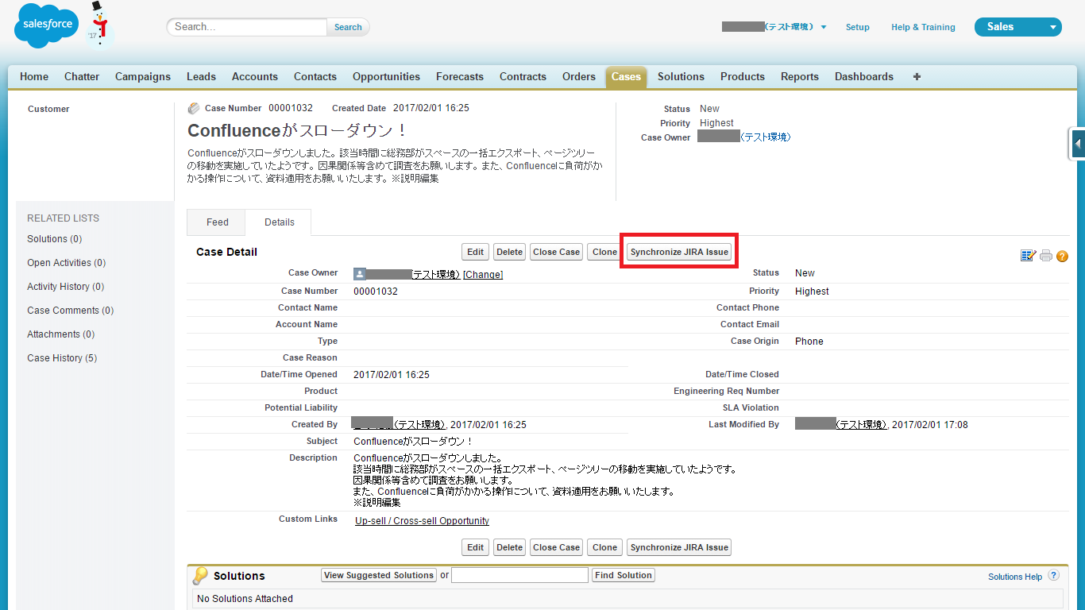Click the top Close Case button
1085x610 pixels.
[556, 252]
